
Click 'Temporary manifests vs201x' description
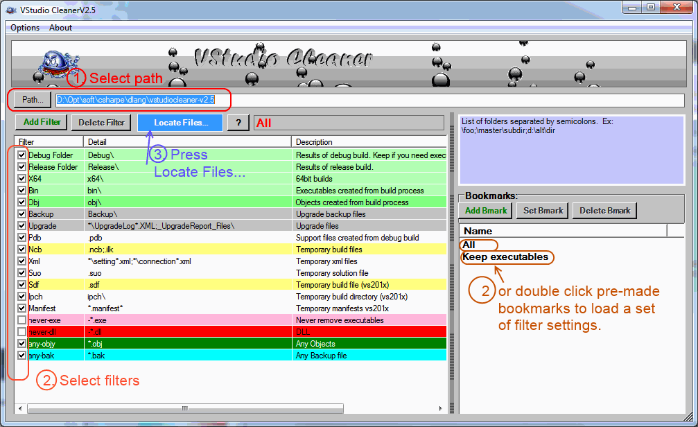(x=342, y=308)
